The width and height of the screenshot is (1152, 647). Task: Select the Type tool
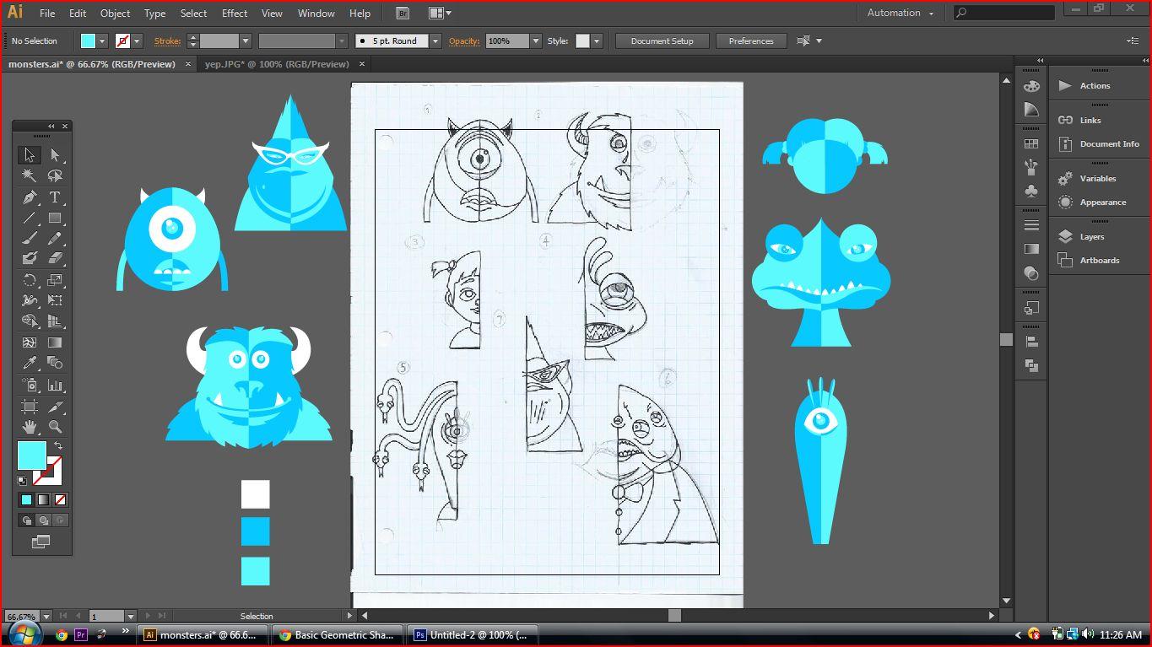coord(54,197)
